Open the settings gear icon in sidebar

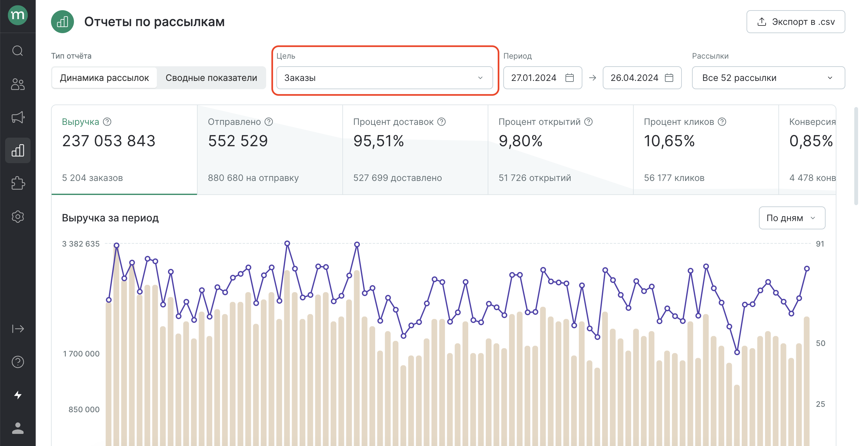click(x=18, y=217)
